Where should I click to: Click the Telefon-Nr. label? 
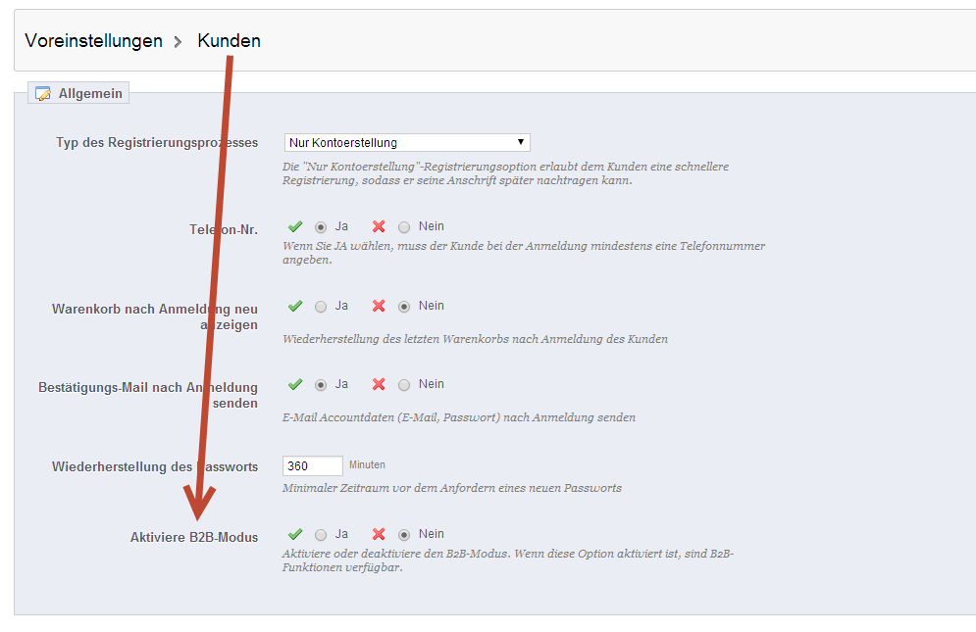[224, 230]
